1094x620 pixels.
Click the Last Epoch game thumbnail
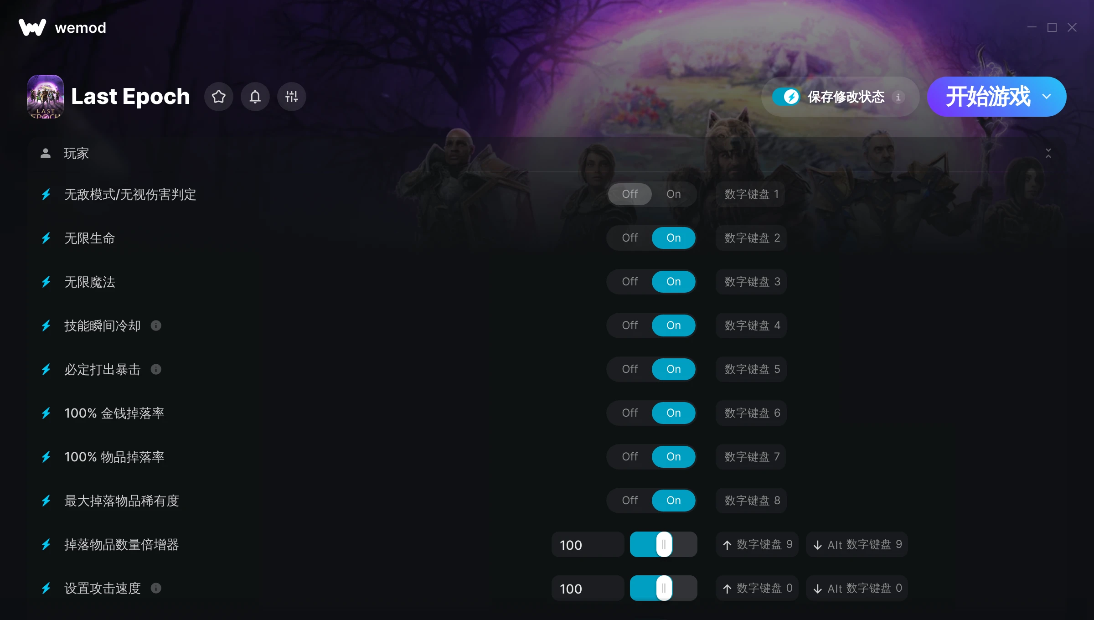(45, 97)
